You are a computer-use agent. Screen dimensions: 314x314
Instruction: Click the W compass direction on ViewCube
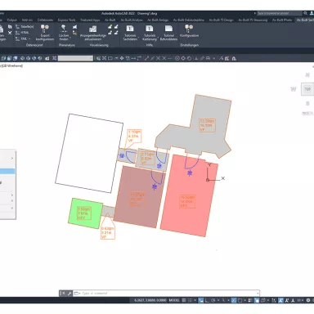click(294, 89)
